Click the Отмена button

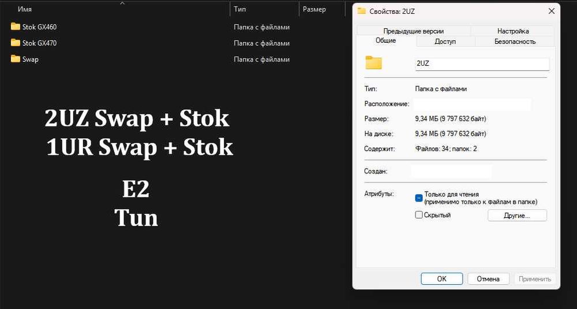coord(488,279)
